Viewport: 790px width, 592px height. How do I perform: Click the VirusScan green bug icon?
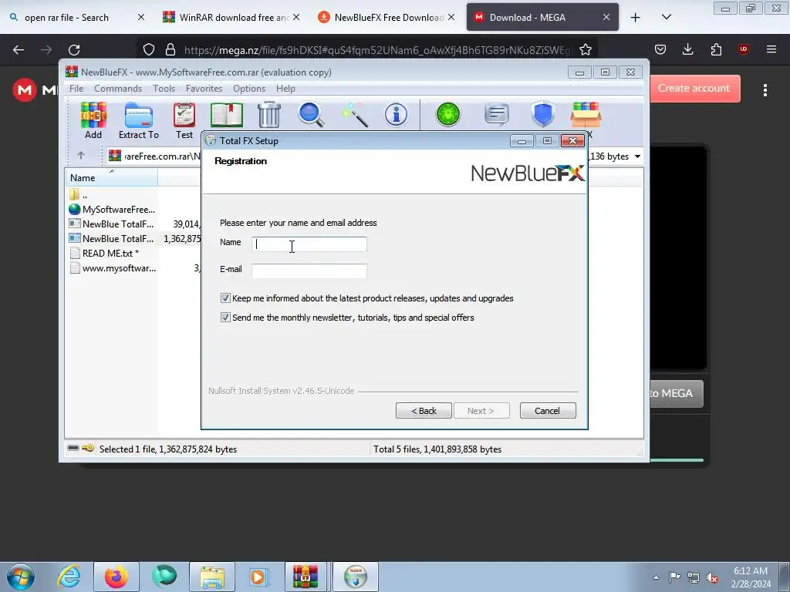[x=448, y=115]
